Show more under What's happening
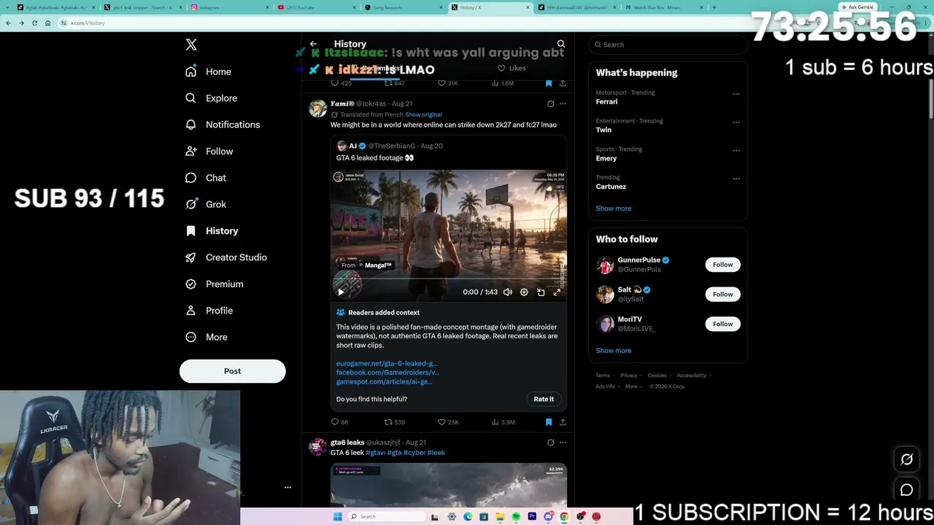This screenshot has height=525, width=934. [x=614, y=209]
